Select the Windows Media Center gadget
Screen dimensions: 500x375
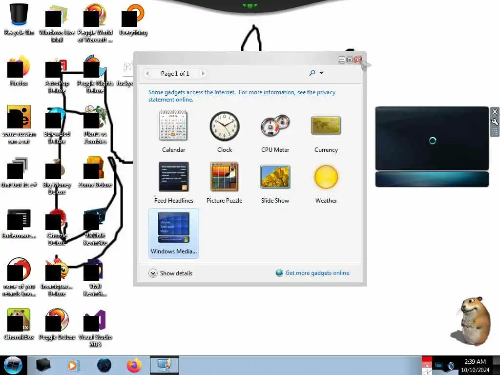click(x=173, y=233)
